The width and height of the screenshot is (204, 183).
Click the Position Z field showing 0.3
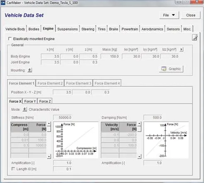101,92
